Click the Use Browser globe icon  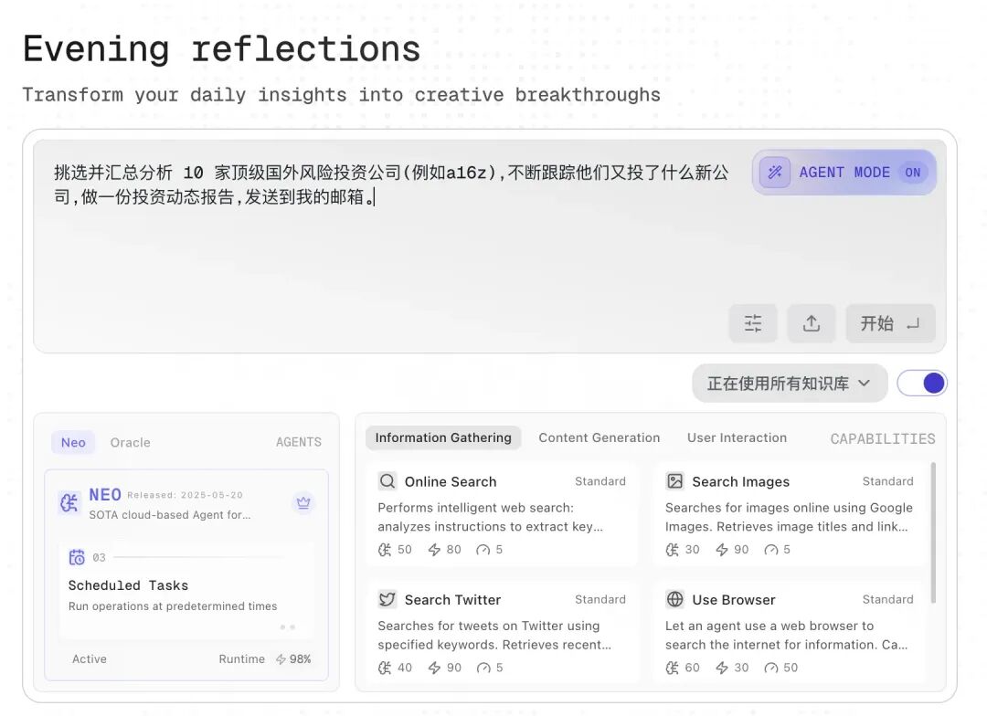pos(674,599)
